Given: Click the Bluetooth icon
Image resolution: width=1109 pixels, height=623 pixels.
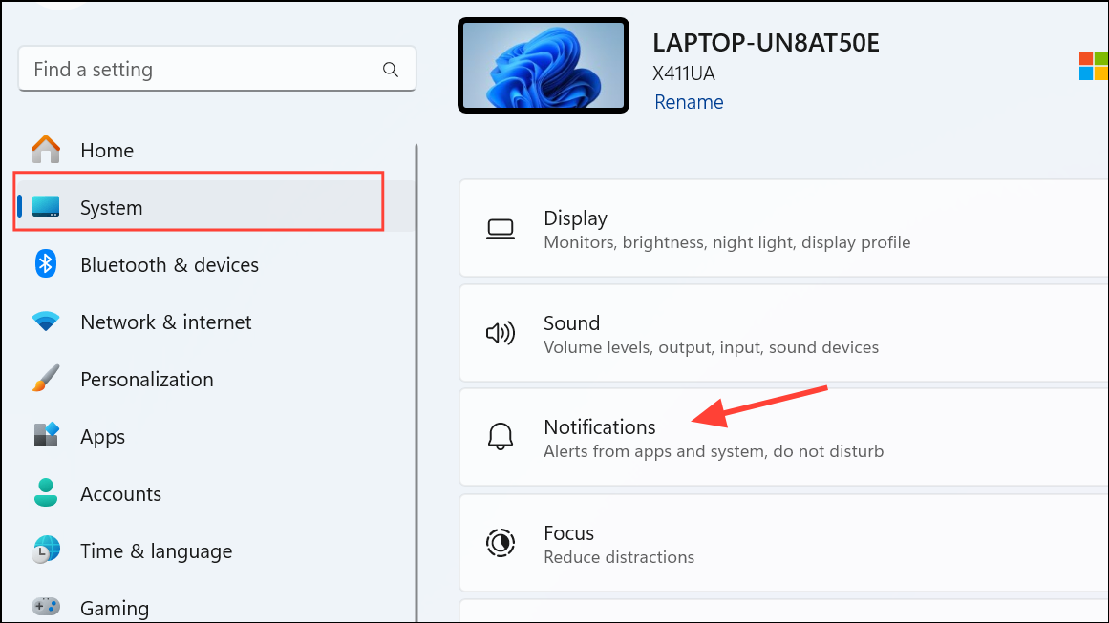Looking at the screenshot, I should (x=46, y=263).
